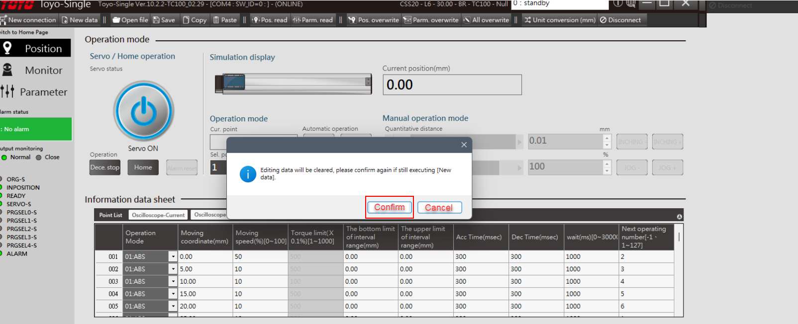Image resolution: width=798 pixels, height=324 pixels.
Task: Open file from toolbar
Action: (x=130, y=20)
